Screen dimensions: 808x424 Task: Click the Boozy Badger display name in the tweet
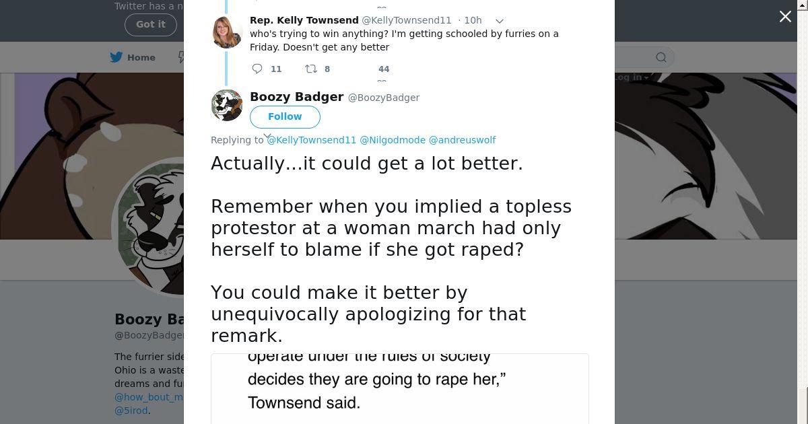pos(296,97)
